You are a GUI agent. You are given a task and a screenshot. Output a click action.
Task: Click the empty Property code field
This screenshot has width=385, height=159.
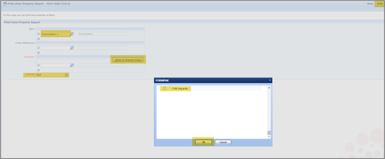coord(55,65)
